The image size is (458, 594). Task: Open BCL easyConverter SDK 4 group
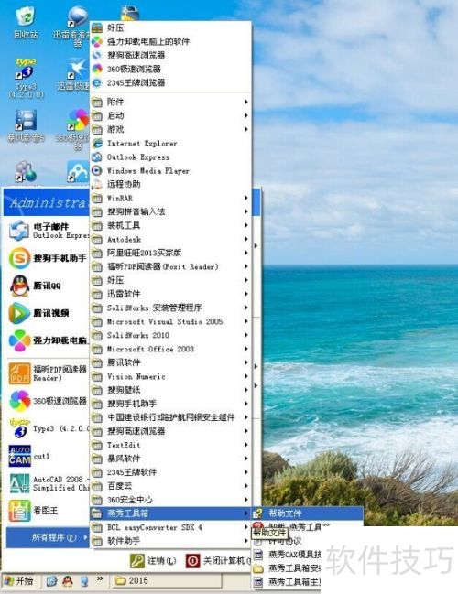pyautogui.click(x=171, y=527)
